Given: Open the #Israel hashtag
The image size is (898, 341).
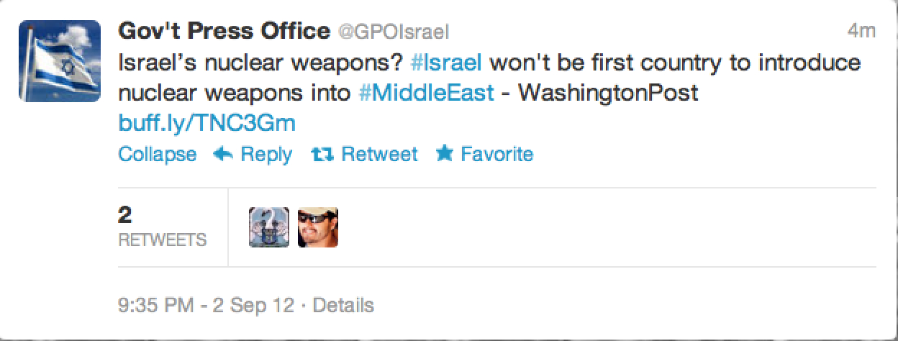Looking at the screenshot, I should 445,62.
